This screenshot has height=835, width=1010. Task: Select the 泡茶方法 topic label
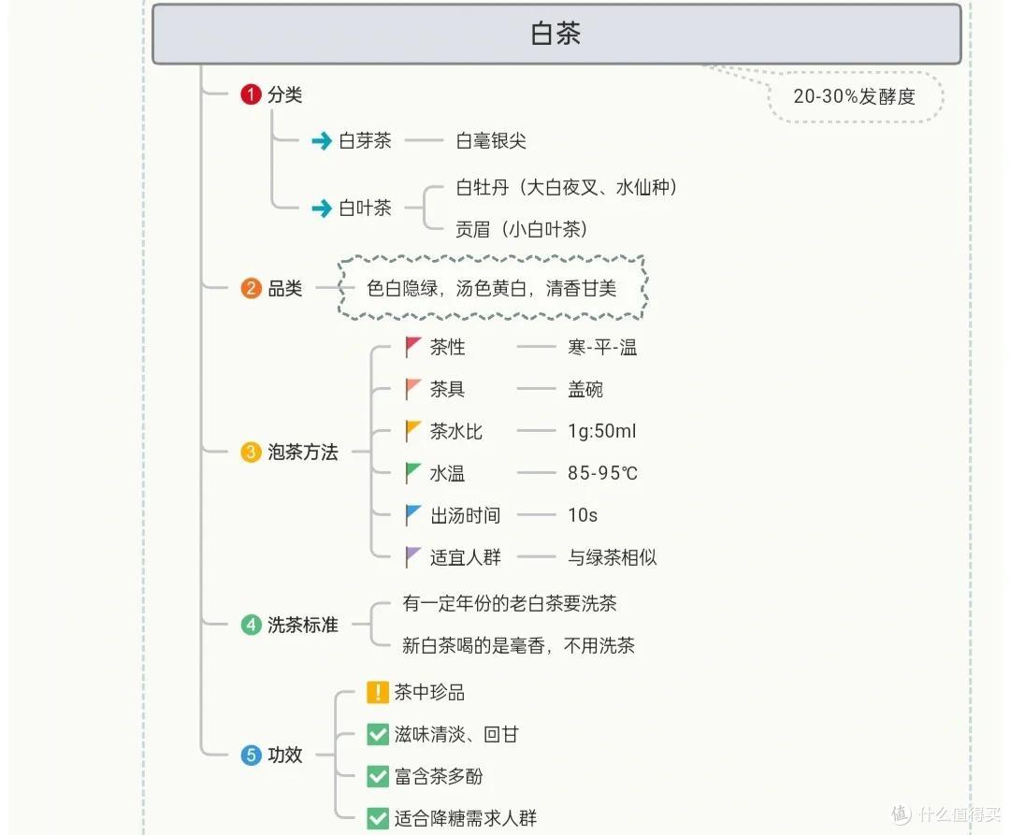click(x=303, y=452)
